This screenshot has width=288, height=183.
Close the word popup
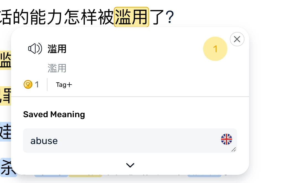click(x=237, y=39)
